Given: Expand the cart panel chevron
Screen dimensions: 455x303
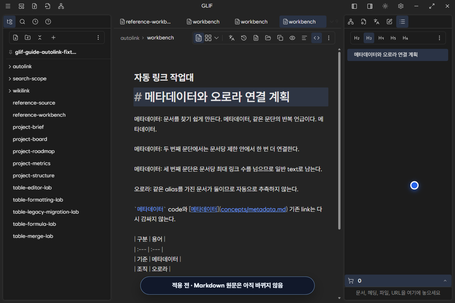Looking at the screenshot, I should (445, 281).
